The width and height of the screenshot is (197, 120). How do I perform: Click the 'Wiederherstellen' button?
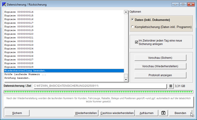[x=86, y=113]
